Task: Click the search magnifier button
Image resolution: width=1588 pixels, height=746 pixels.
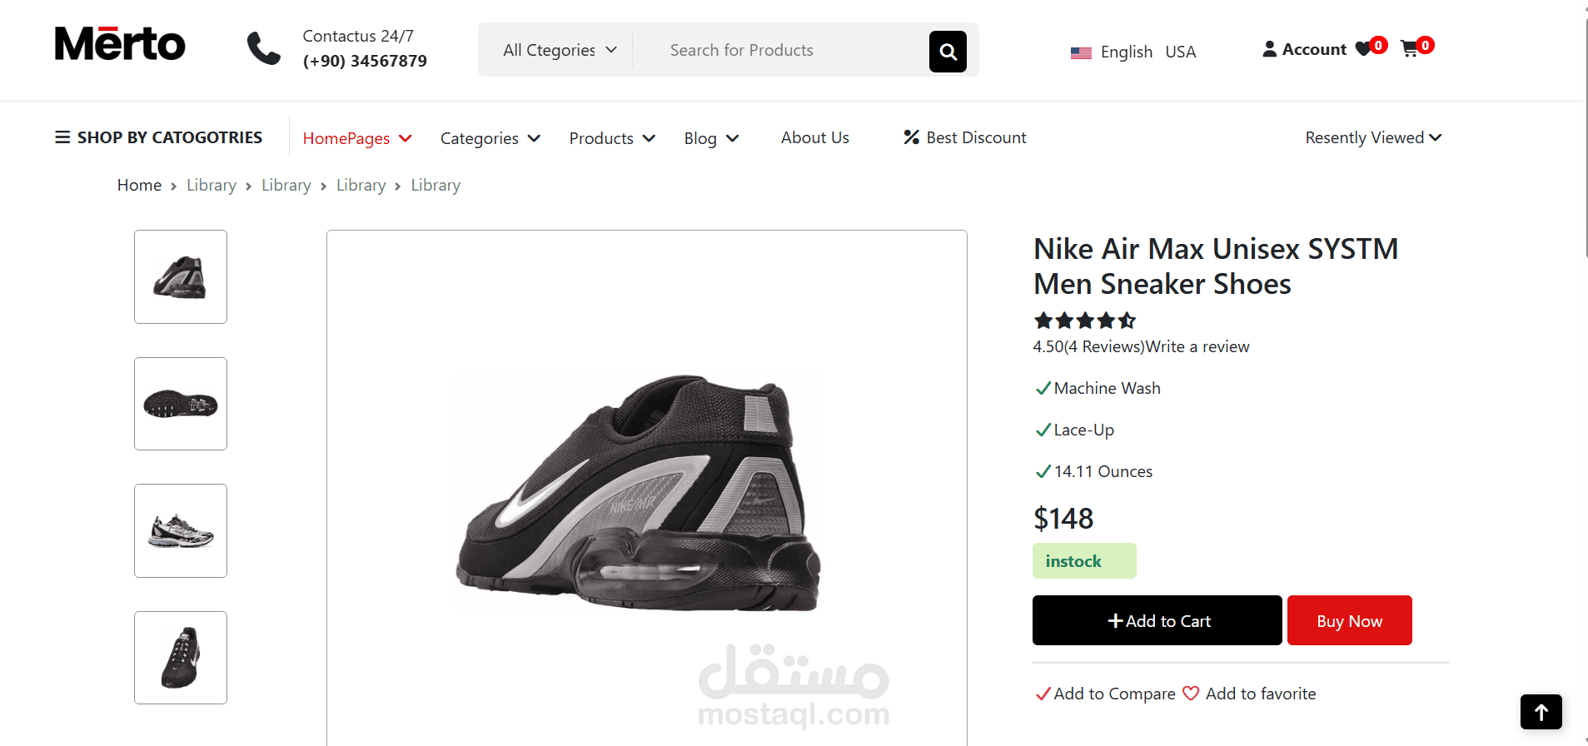Action: (948, 52)
